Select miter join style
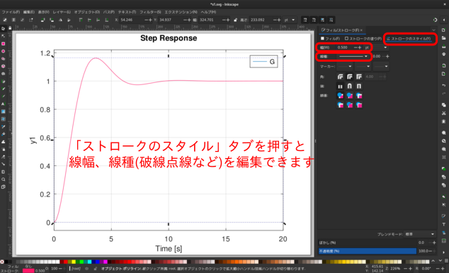449x273 pixels. pyautogui.click(x=359, y=77)
